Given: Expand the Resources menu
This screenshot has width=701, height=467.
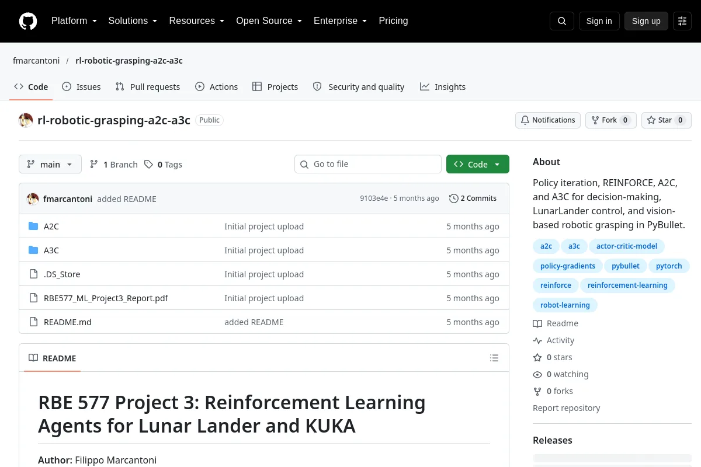Looking at the screenshot, I should [x=197, y=21].
